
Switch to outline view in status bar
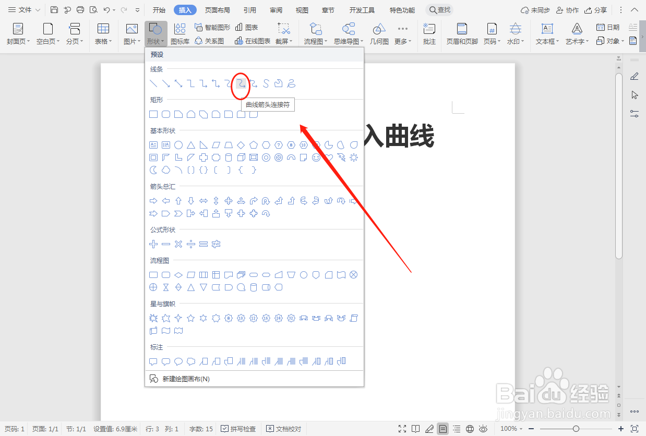click(457, 429)
